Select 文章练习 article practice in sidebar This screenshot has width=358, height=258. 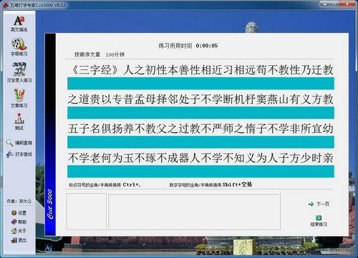click(x=19, y=98)
